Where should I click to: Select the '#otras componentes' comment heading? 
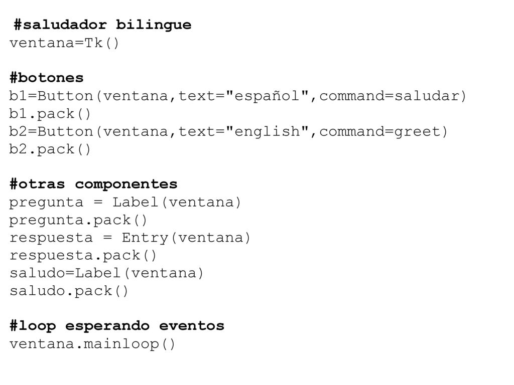tap(93, 184)
